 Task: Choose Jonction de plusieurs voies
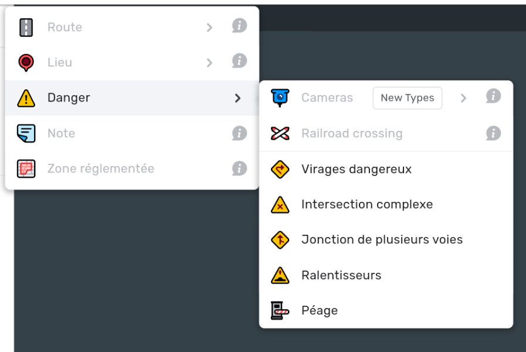click(386, 239)
